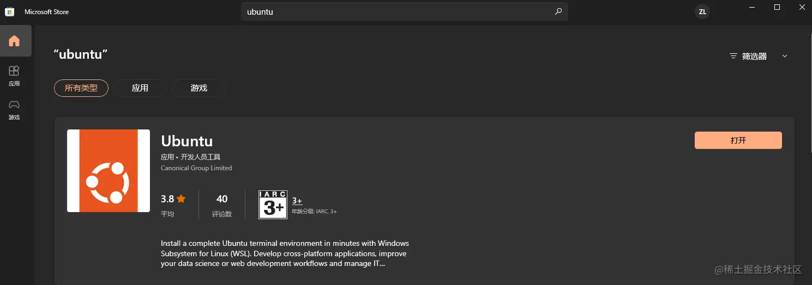Click the Microsoft Store logo icon
Screen dimensions: 812x285
click(x=10, y=11)
